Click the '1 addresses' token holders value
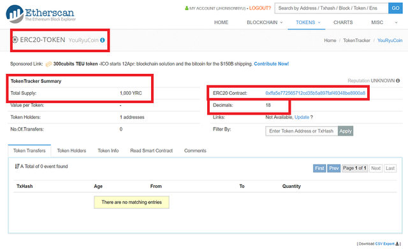The width and height of the screenshot is (408, 249). [132, 117]
